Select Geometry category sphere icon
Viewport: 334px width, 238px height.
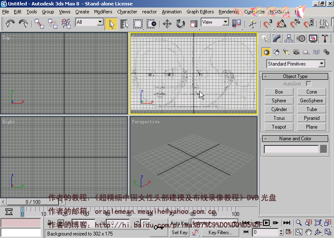point(266,52)
